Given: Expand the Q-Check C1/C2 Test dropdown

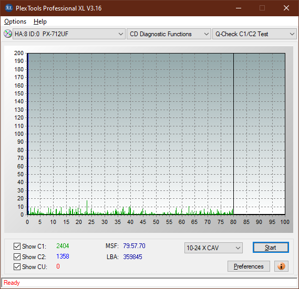Looking at the screenshot, I should [x=254, y=34].
